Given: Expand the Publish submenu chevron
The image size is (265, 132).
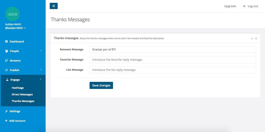Looking at the screenshot, I should (x=41, y=70).
